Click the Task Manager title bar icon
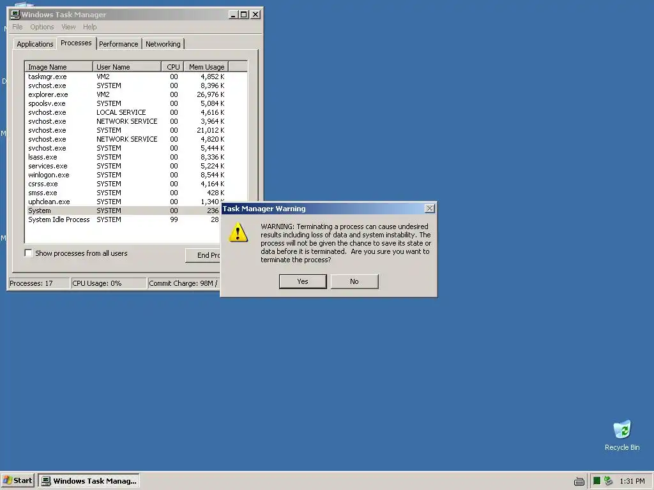The width and height of the screenshot is (654, 490). pyautogui.click(x=15, y=15)
